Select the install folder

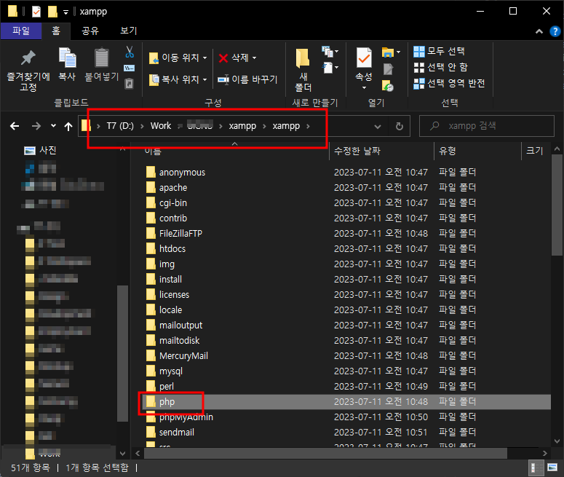(164, 280)
